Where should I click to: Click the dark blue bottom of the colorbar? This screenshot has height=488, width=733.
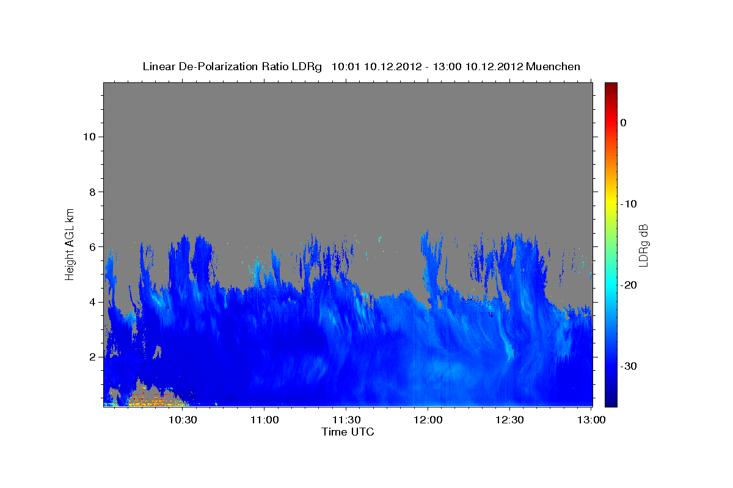(611, 401)
